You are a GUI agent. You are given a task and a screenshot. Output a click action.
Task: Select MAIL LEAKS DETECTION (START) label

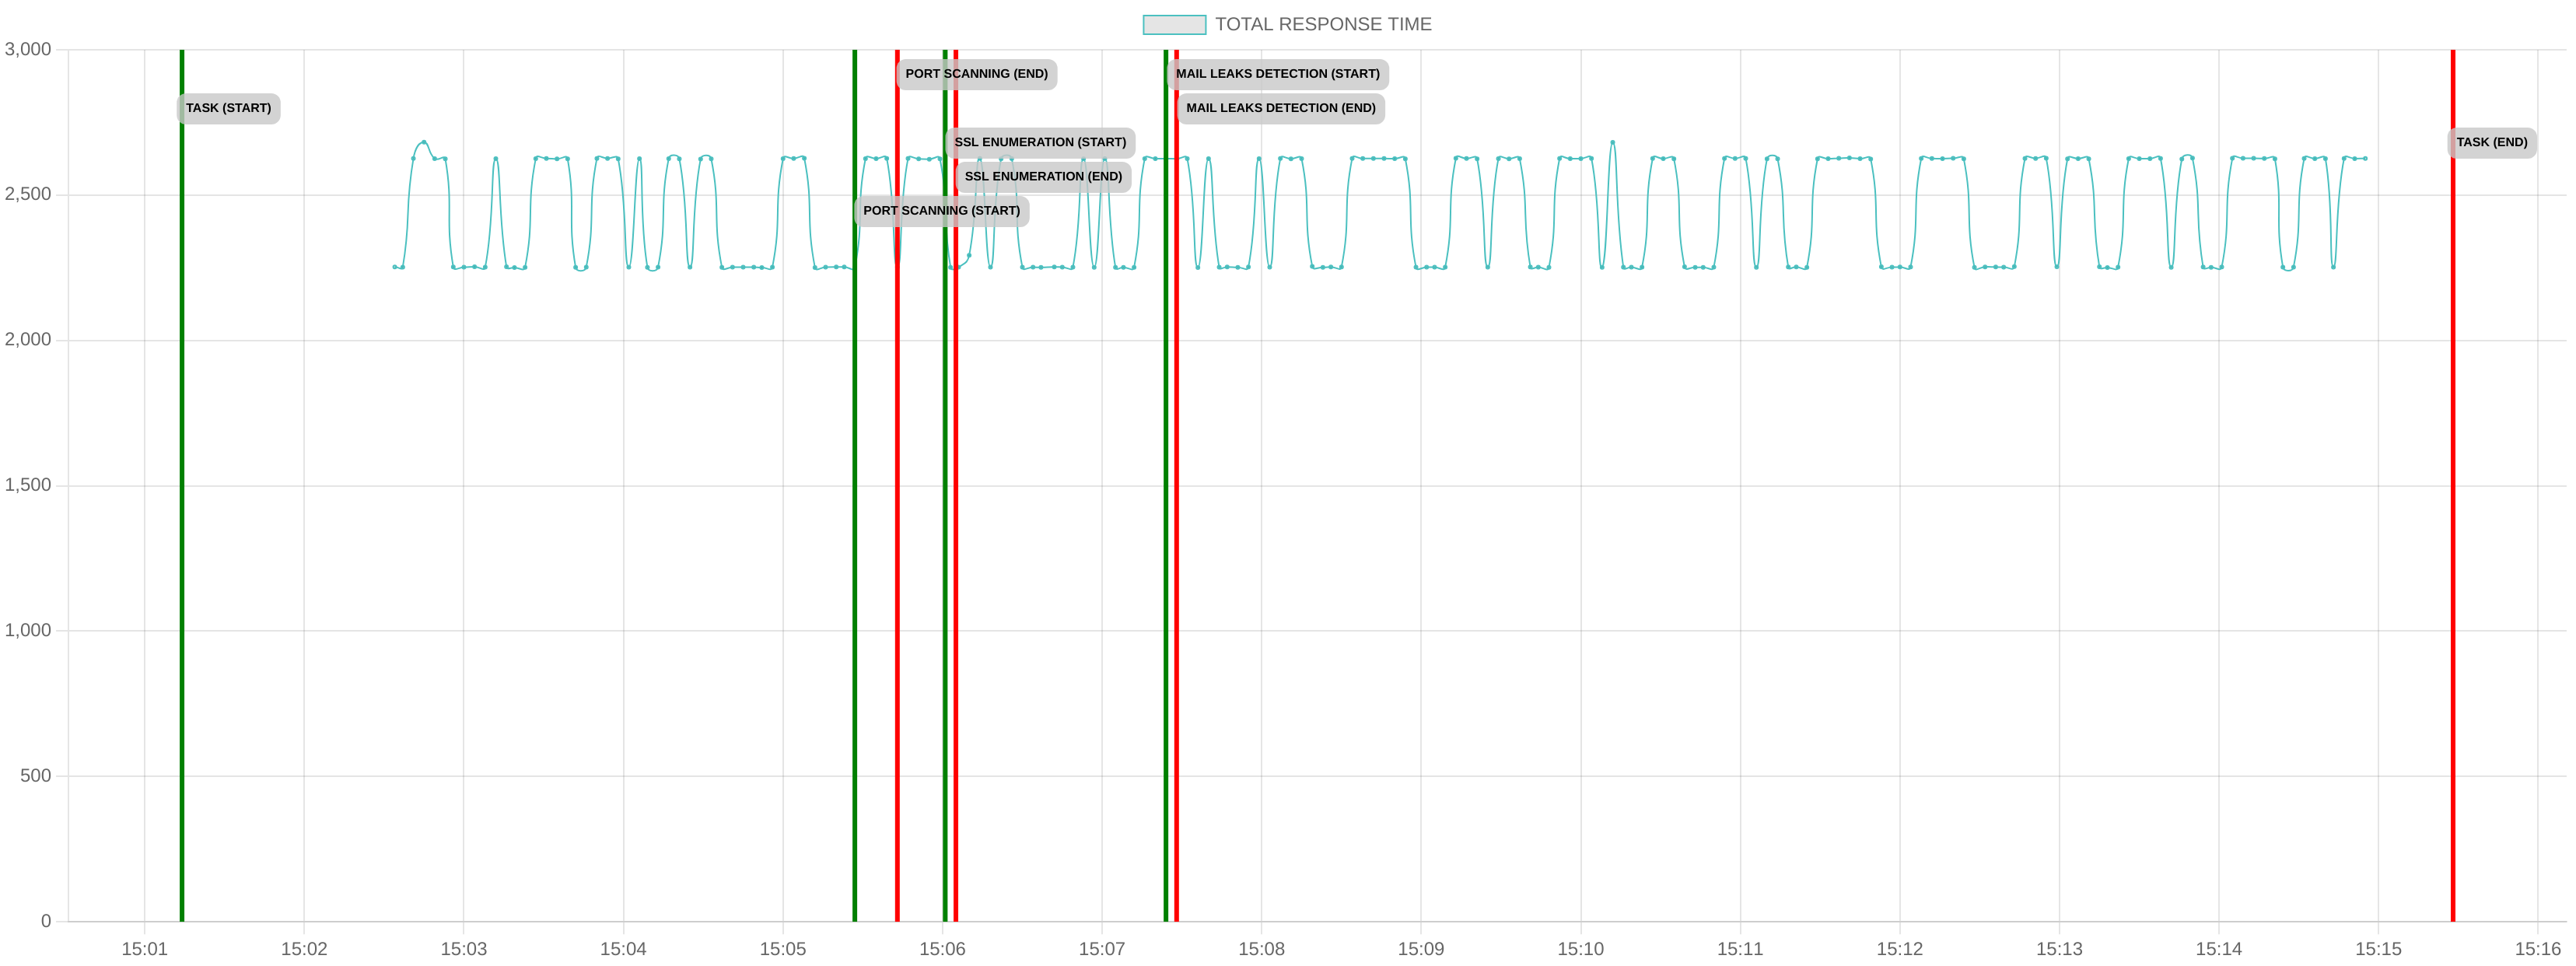(1277, 74)
